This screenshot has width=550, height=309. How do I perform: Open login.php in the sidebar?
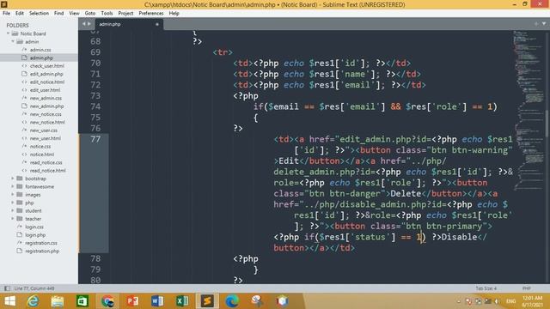tap(35, 235)
